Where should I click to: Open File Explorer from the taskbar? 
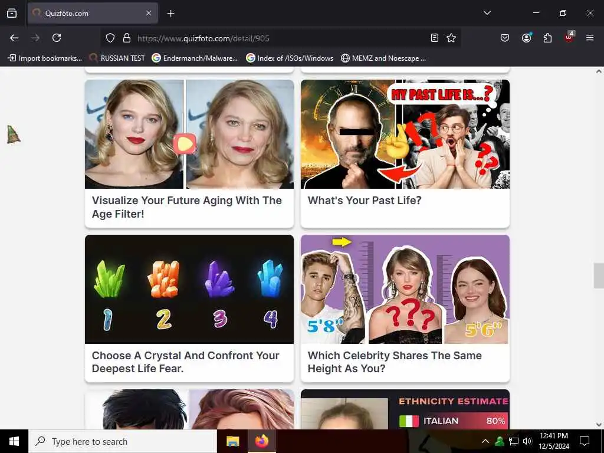[232, 441]
